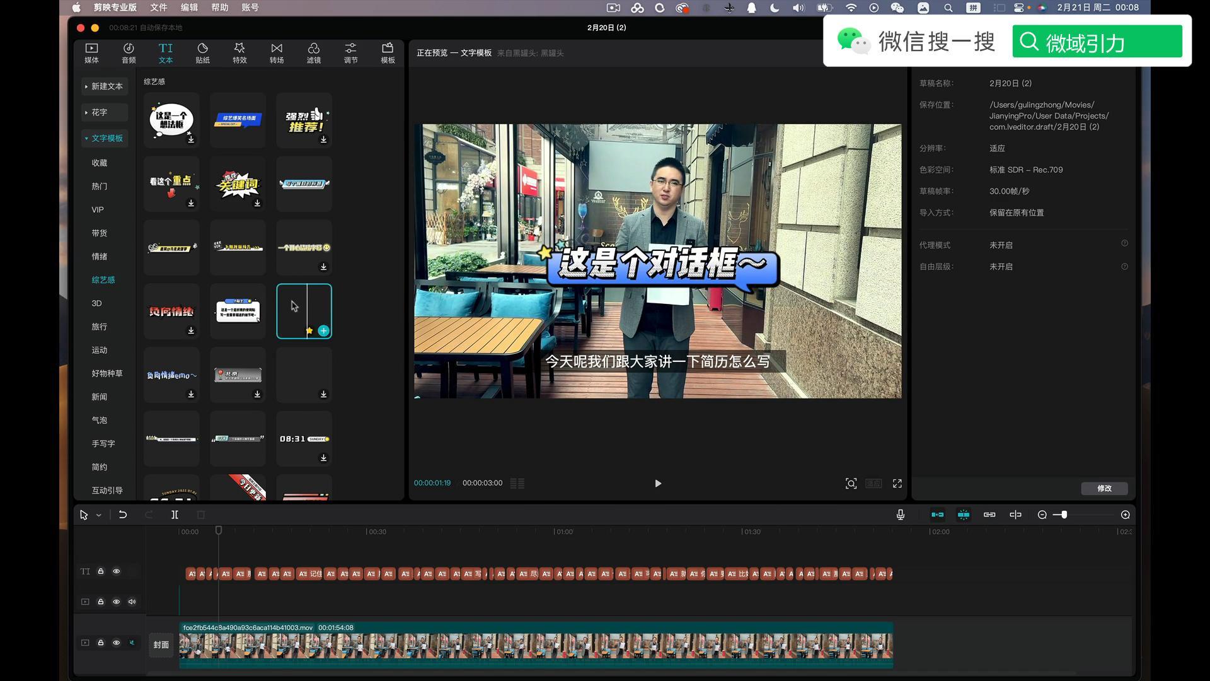This screenshot has width=1210, height=681.
Task: Open the selection tool dropdown arrow
Action: [x=99, y=515]
